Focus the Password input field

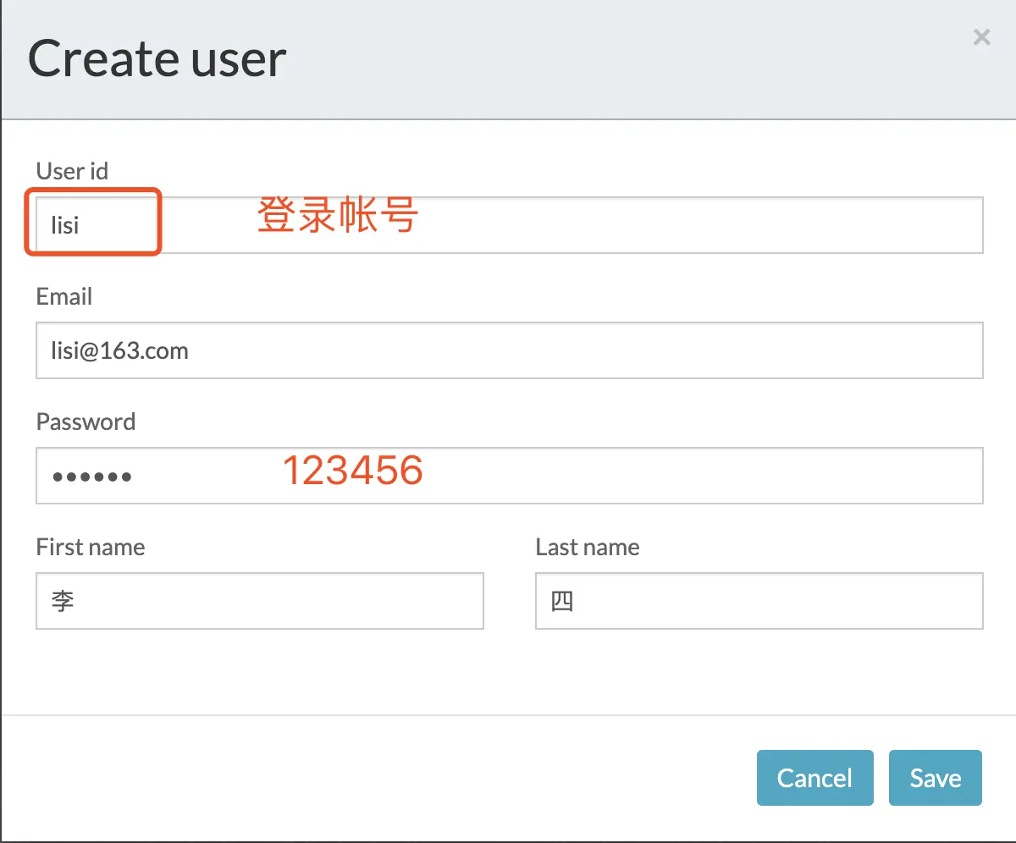click(x=510, y=476)
